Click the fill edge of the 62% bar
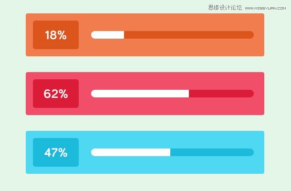The width and height of the screenshot is (291, 191). coord(189,94)
